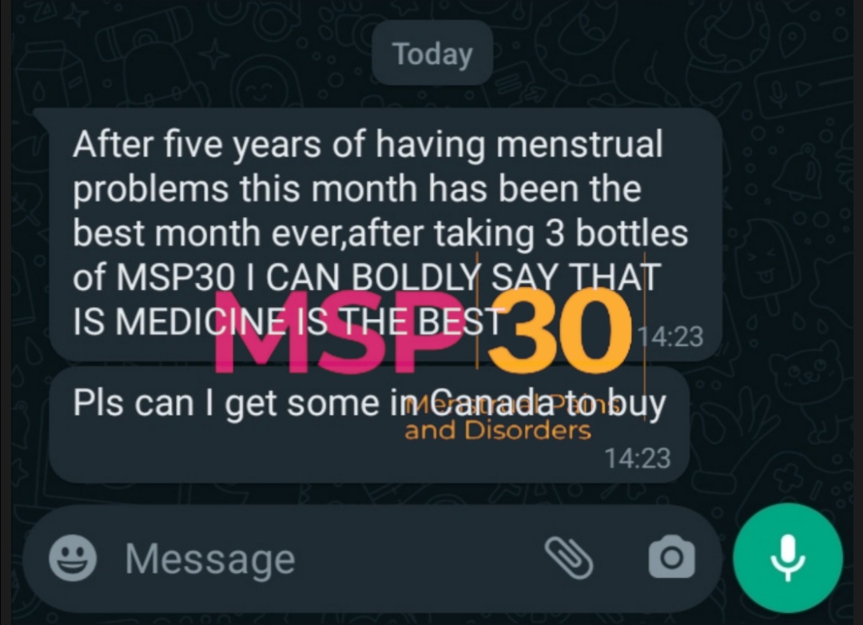Image resolution: width=863 pixels, height=625 pixels.
Task: Select the 'Pls can I get some' message
Action: (x=368, y=424)
